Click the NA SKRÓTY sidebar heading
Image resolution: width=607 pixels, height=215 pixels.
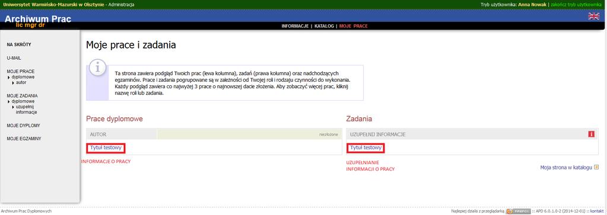pos(19,44)
